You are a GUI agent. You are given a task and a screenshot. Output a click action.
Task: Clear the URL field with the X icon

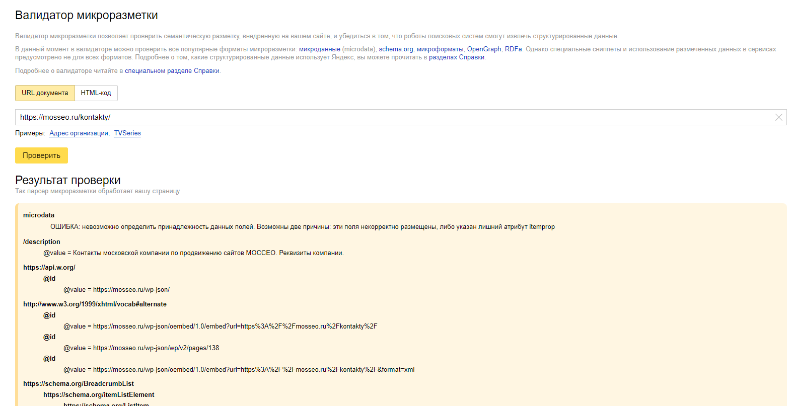coord(778,117)
